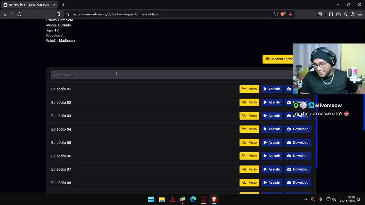Watch Episódio 06 with Assistir
This screenshot has height=205, width=365.
[272, 156]
